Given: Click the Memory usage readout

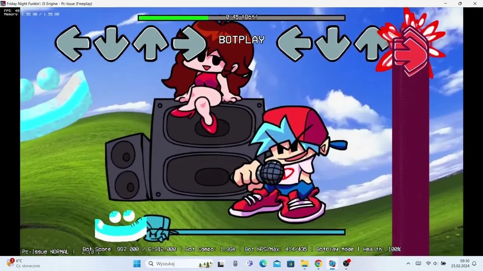Looking at the screenshot, I should click(x=31, y=14).
